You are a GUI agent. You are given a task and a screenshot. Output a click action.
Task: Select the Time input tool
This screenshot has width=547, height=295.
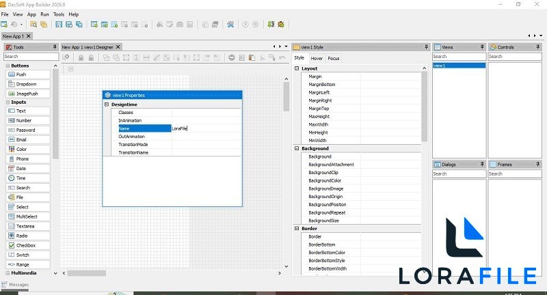28,178
